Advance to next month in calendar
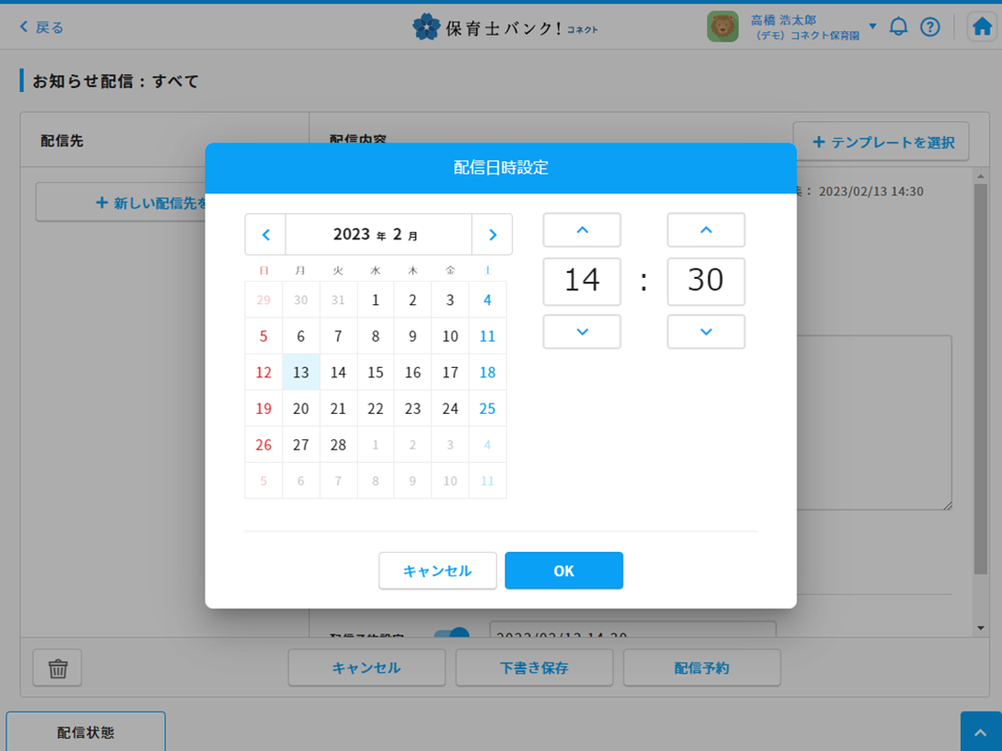 point(492,235)
